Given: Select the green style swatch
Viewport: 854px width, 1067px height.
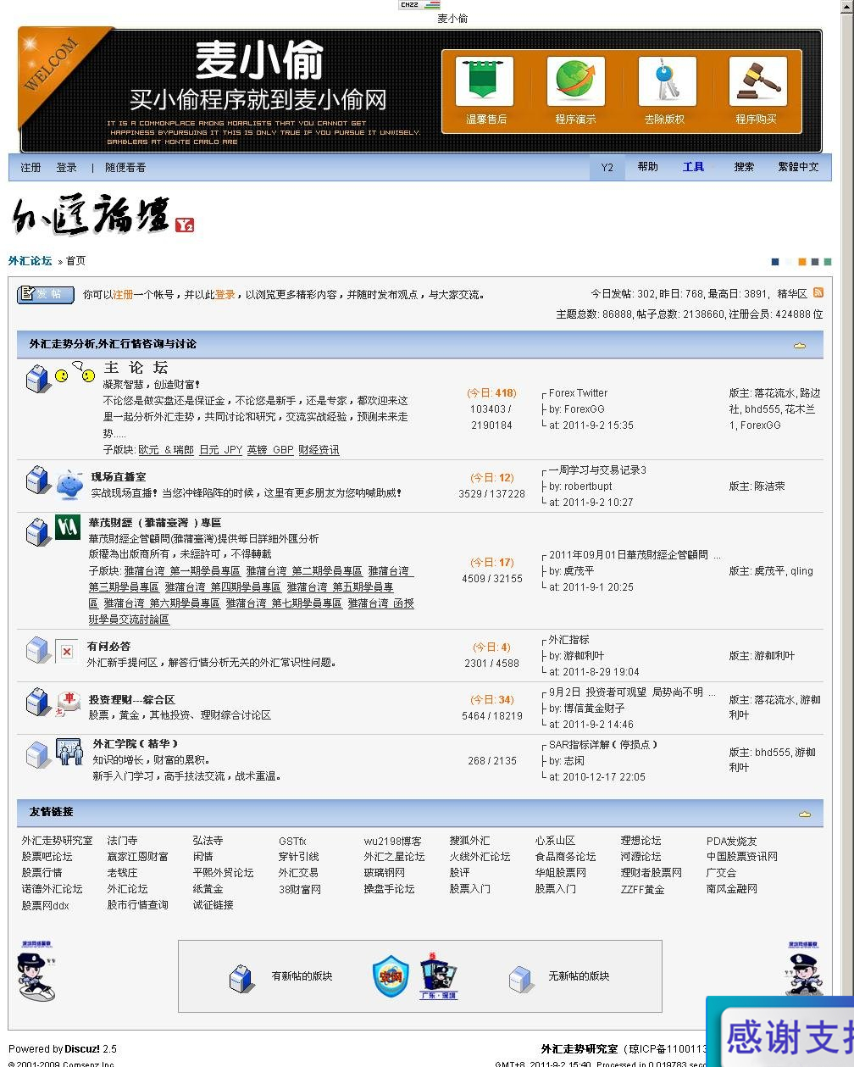Looking at the screenshot, I should [828, 262].
